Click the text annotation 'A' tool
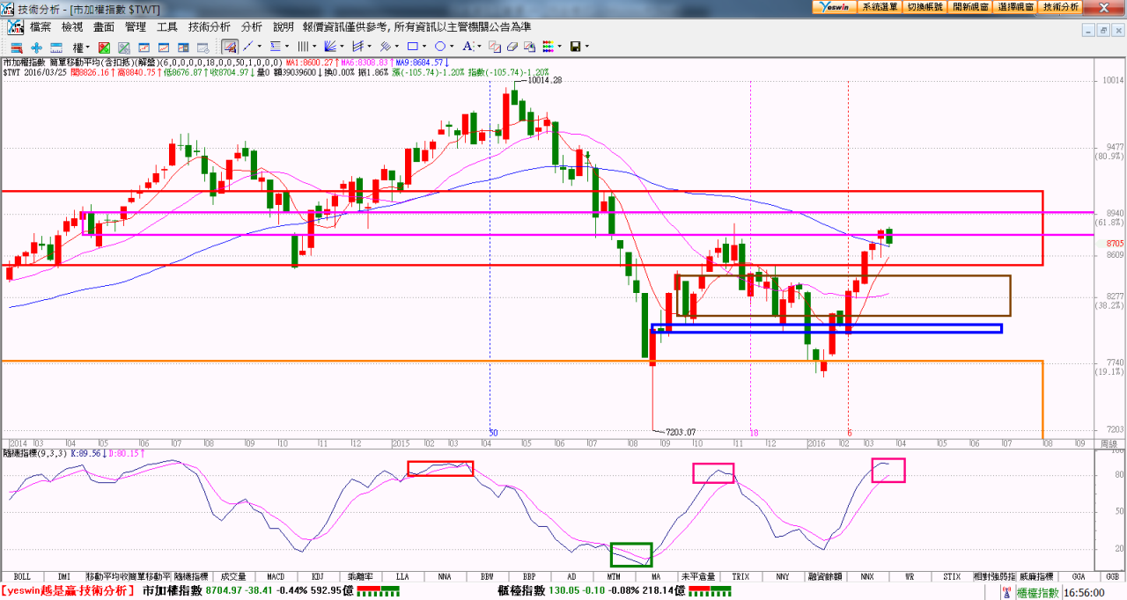The width and height of the screenshot is (1127, 600). 466,47
